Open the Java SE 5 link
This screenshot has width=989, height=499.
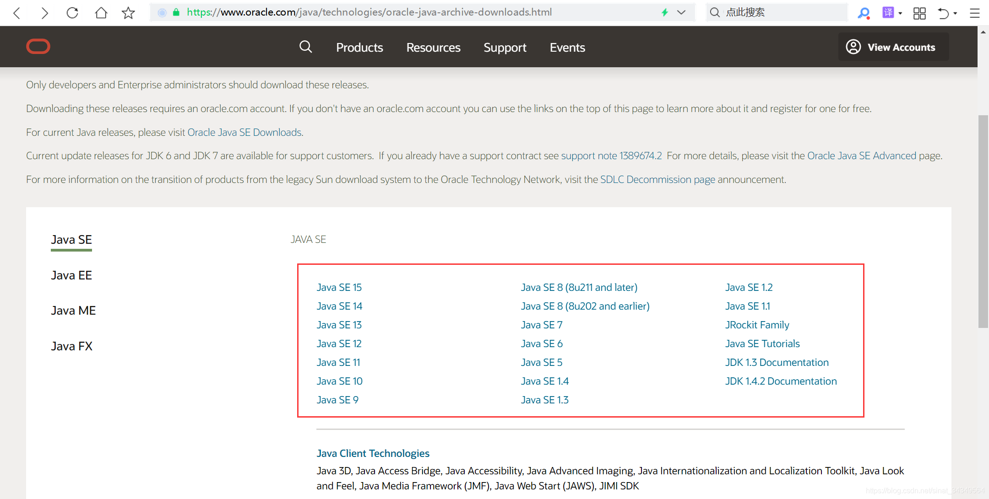pos(542,362)
